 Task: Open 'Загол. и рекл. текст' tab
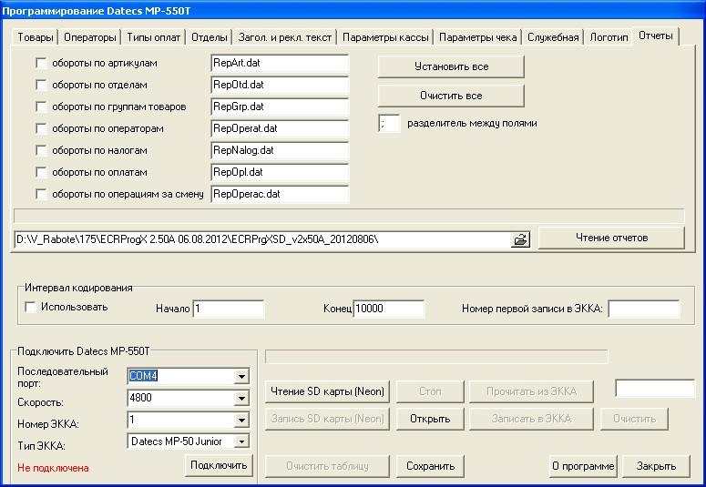pyautogui.click(x=284, y=37)
